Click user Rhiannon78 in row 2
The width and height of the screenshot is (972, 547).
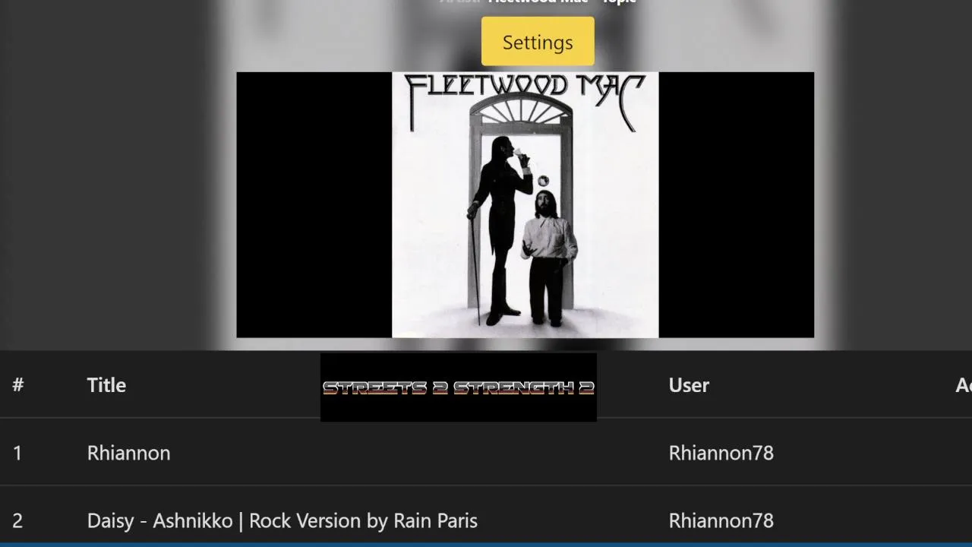point(721,520)
